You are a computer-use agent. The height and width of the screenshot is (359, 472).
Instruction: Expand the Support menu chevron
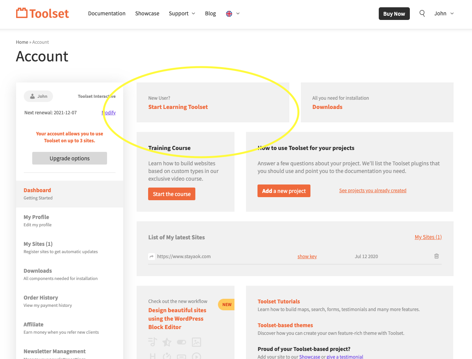click(x=193, y=13)
